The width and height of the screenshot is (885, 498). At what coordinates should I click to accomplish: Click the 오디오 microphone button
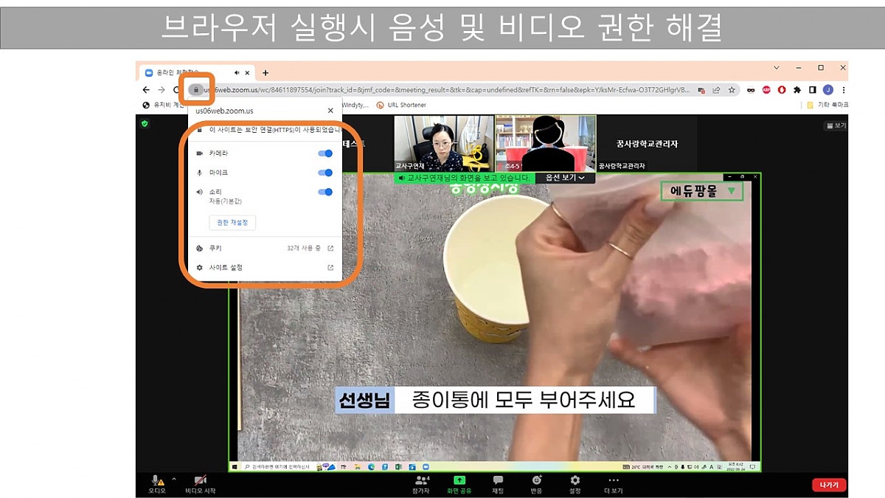156,484
